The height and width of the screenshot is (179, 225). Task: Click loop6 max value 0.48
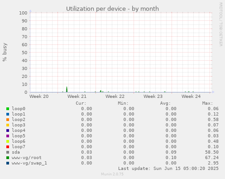click(213, 141)
